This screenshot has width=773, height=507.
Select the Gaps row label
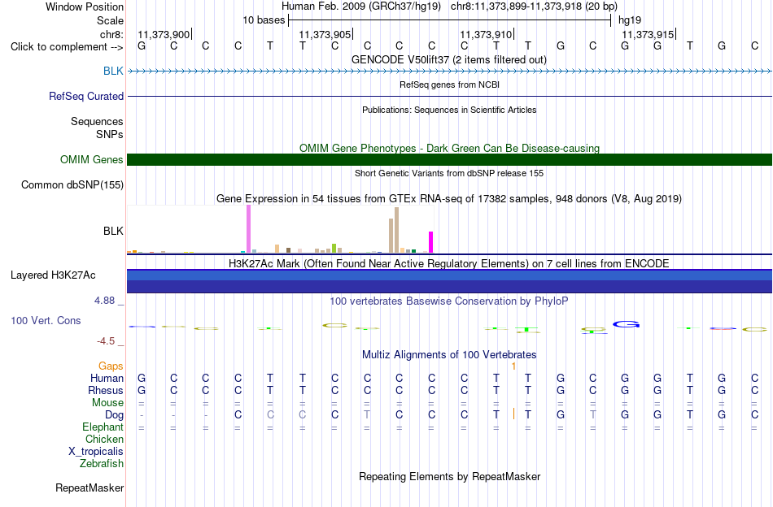point(111,366)
